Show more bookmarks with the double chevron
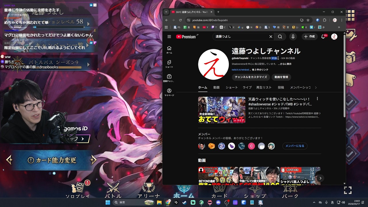 339,27
